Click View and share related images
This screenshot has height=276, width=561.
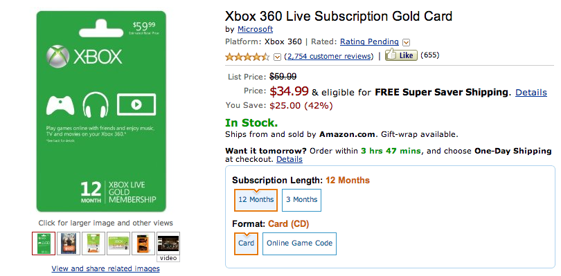pyautogui.click(x=105, y=268)
